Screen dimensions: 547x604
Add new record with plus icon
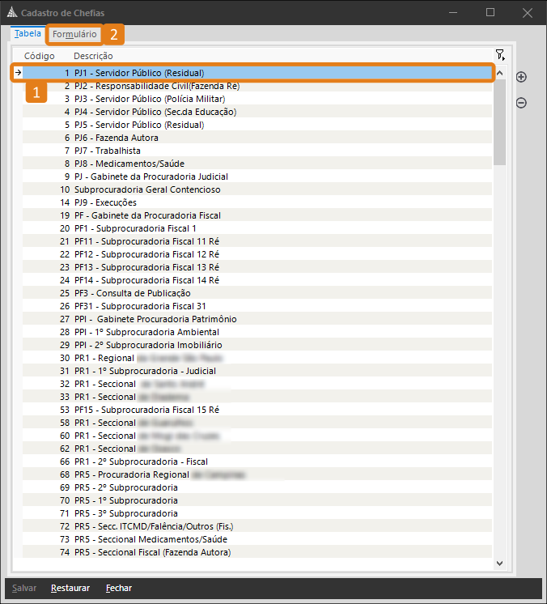point(521,77)
